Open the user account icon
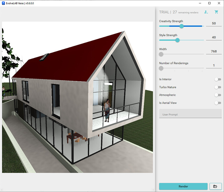 click(x=206, y=12)
